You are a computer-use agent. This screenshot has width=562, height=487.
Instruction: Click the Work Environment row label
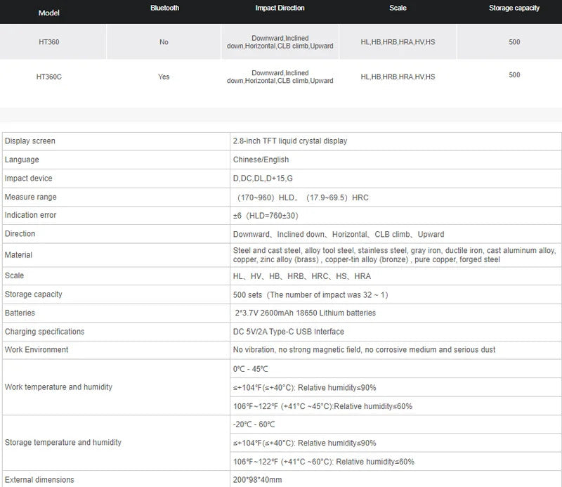[37, 350]
